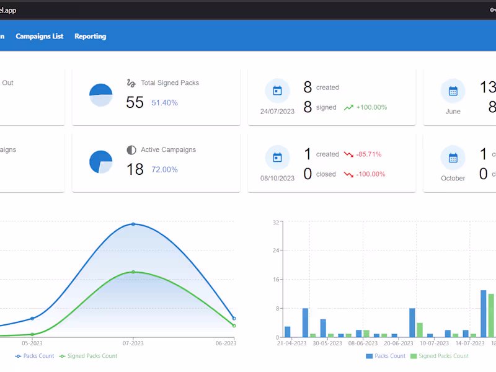496x372 pixels.
Task: Click the 30-05-2023 axis label
Action: pyautogui.click(x=327, y=343)
